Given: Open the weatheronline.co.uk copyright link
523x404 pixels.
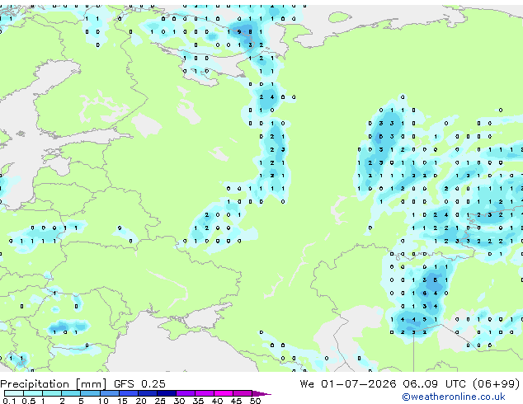Looking at the screenshot, I should coord(453,397).
